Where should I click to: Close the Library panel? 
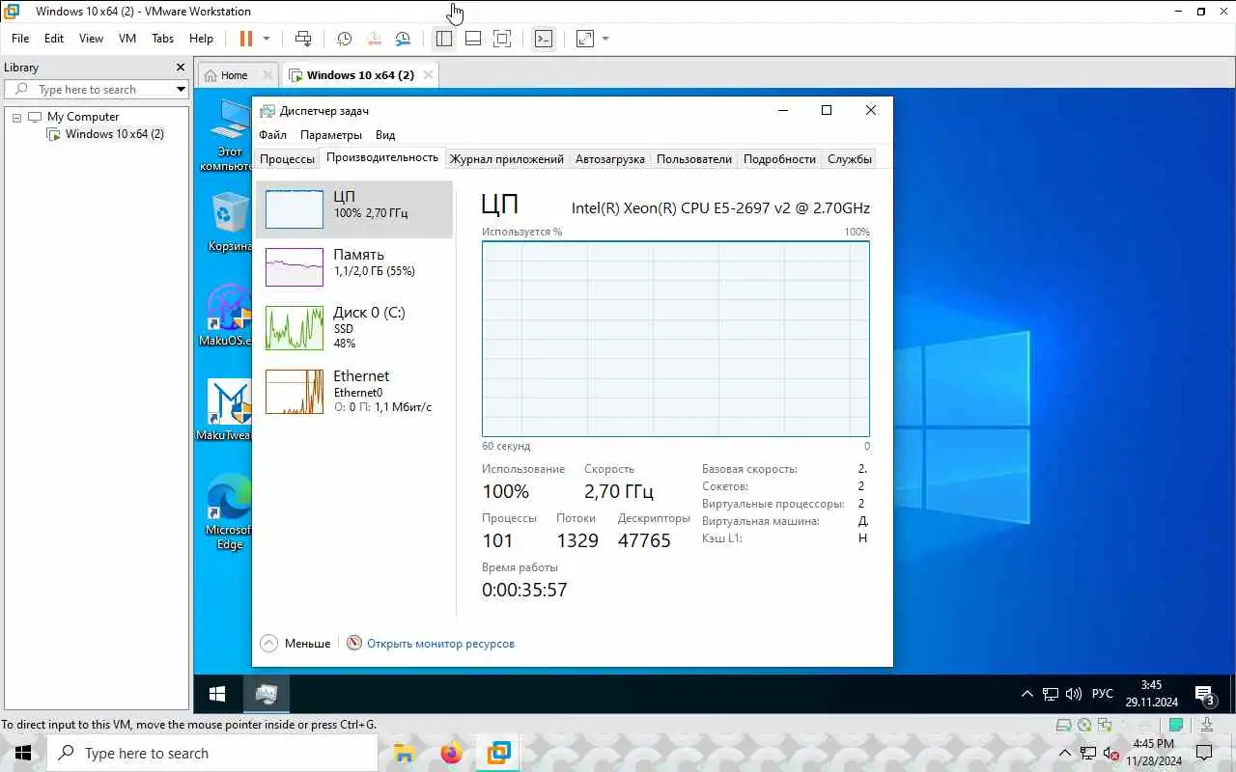pos(180,68)
